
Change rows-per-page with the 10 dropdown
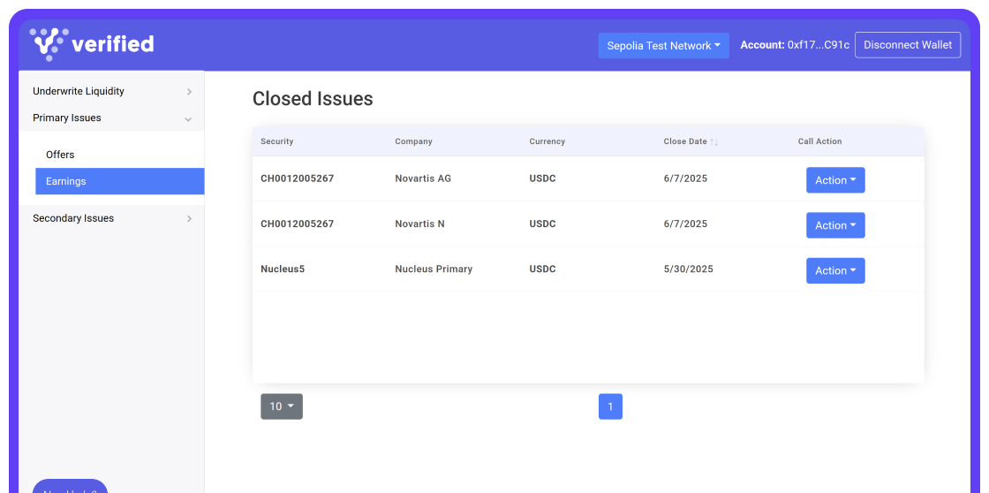pos(282,406)
